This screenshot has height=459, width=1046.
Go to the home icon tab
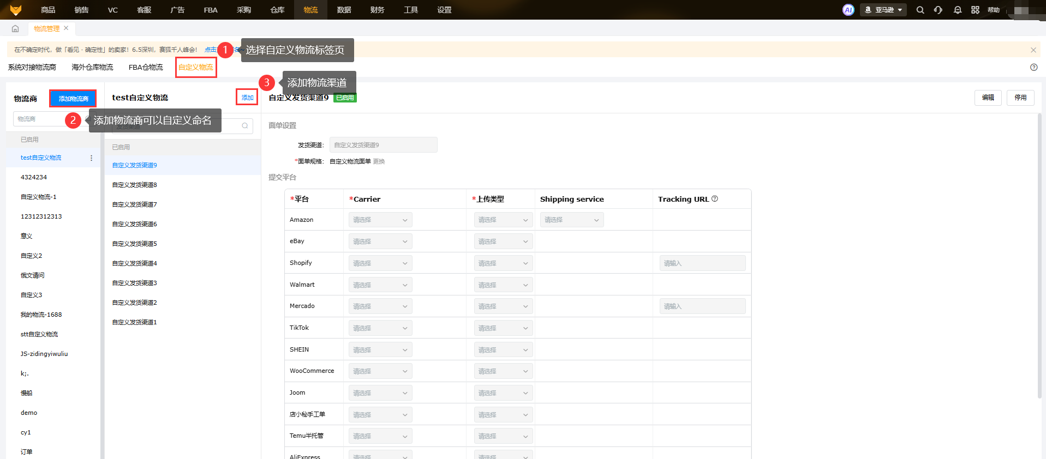pos(15,28)
